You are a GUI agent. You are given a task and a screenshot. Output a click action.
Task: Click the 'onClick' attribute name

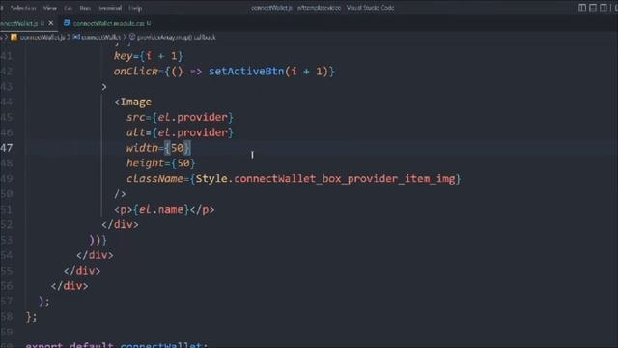135,72
